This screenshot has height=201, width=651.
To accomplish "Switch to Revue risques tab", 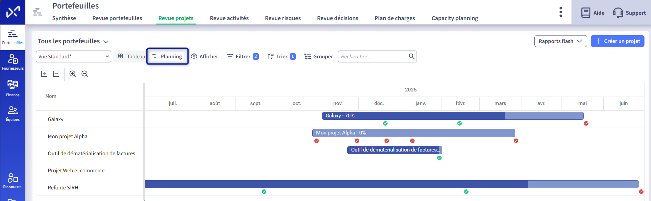I will click(x=282, y=18).
